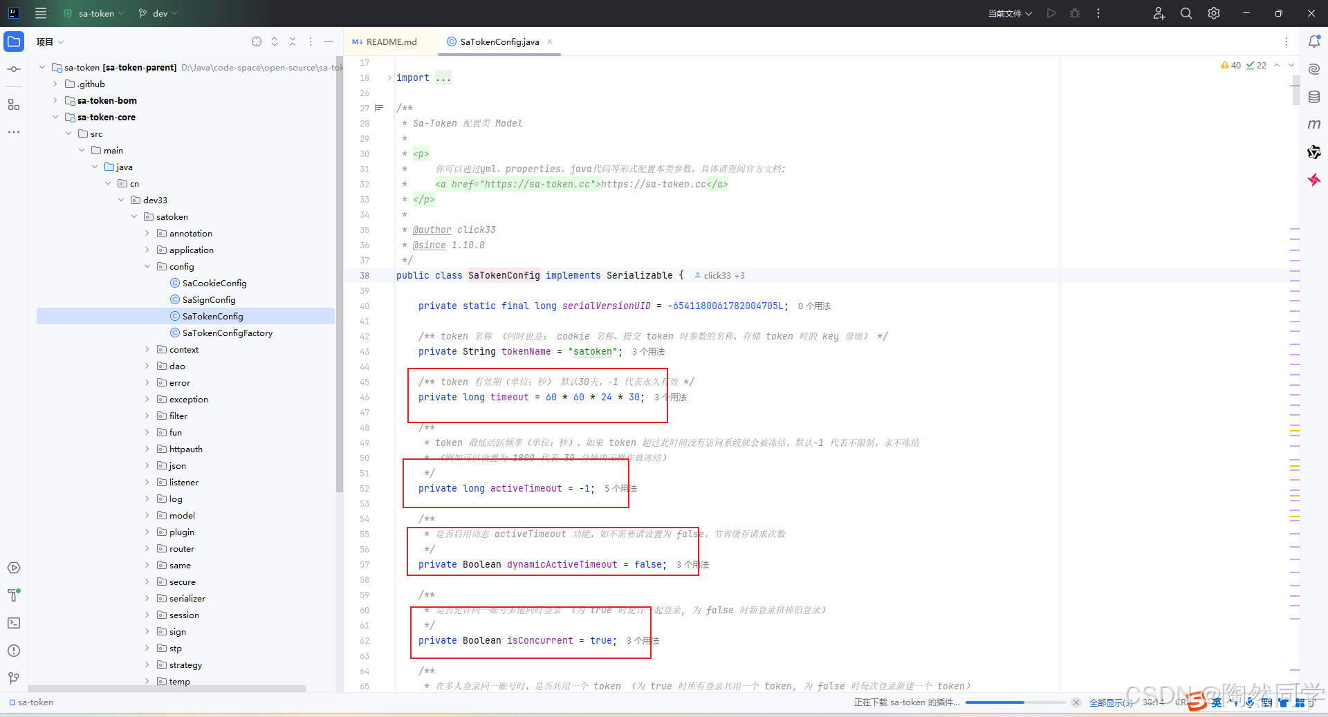Open editor tabs more-options menu

pos(1286,41)
